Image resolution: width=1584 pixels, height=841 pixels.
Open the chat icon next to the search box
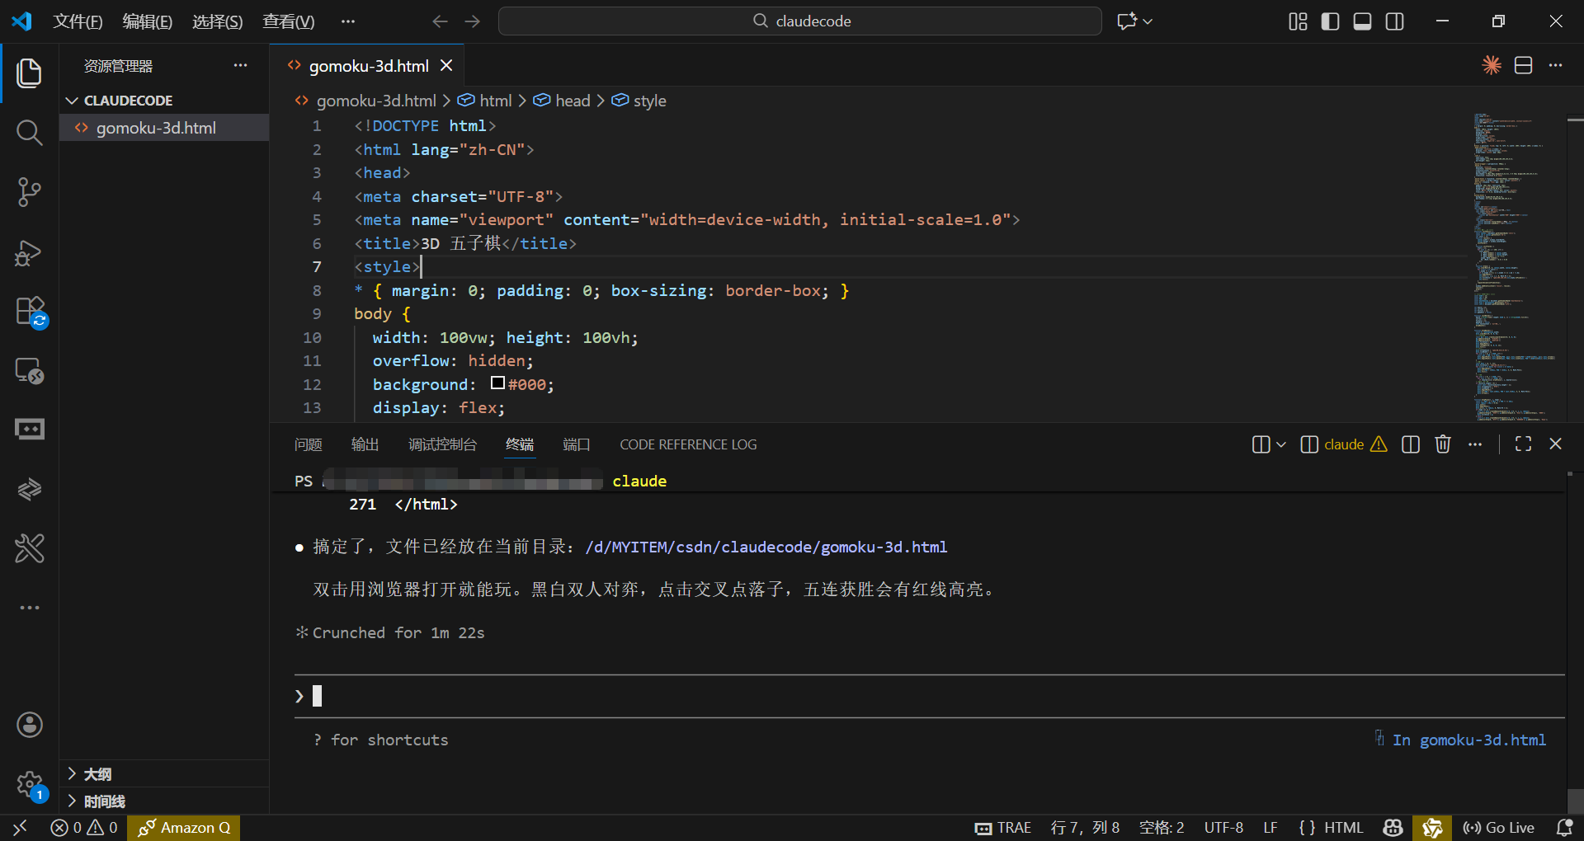coord(1126,21)
